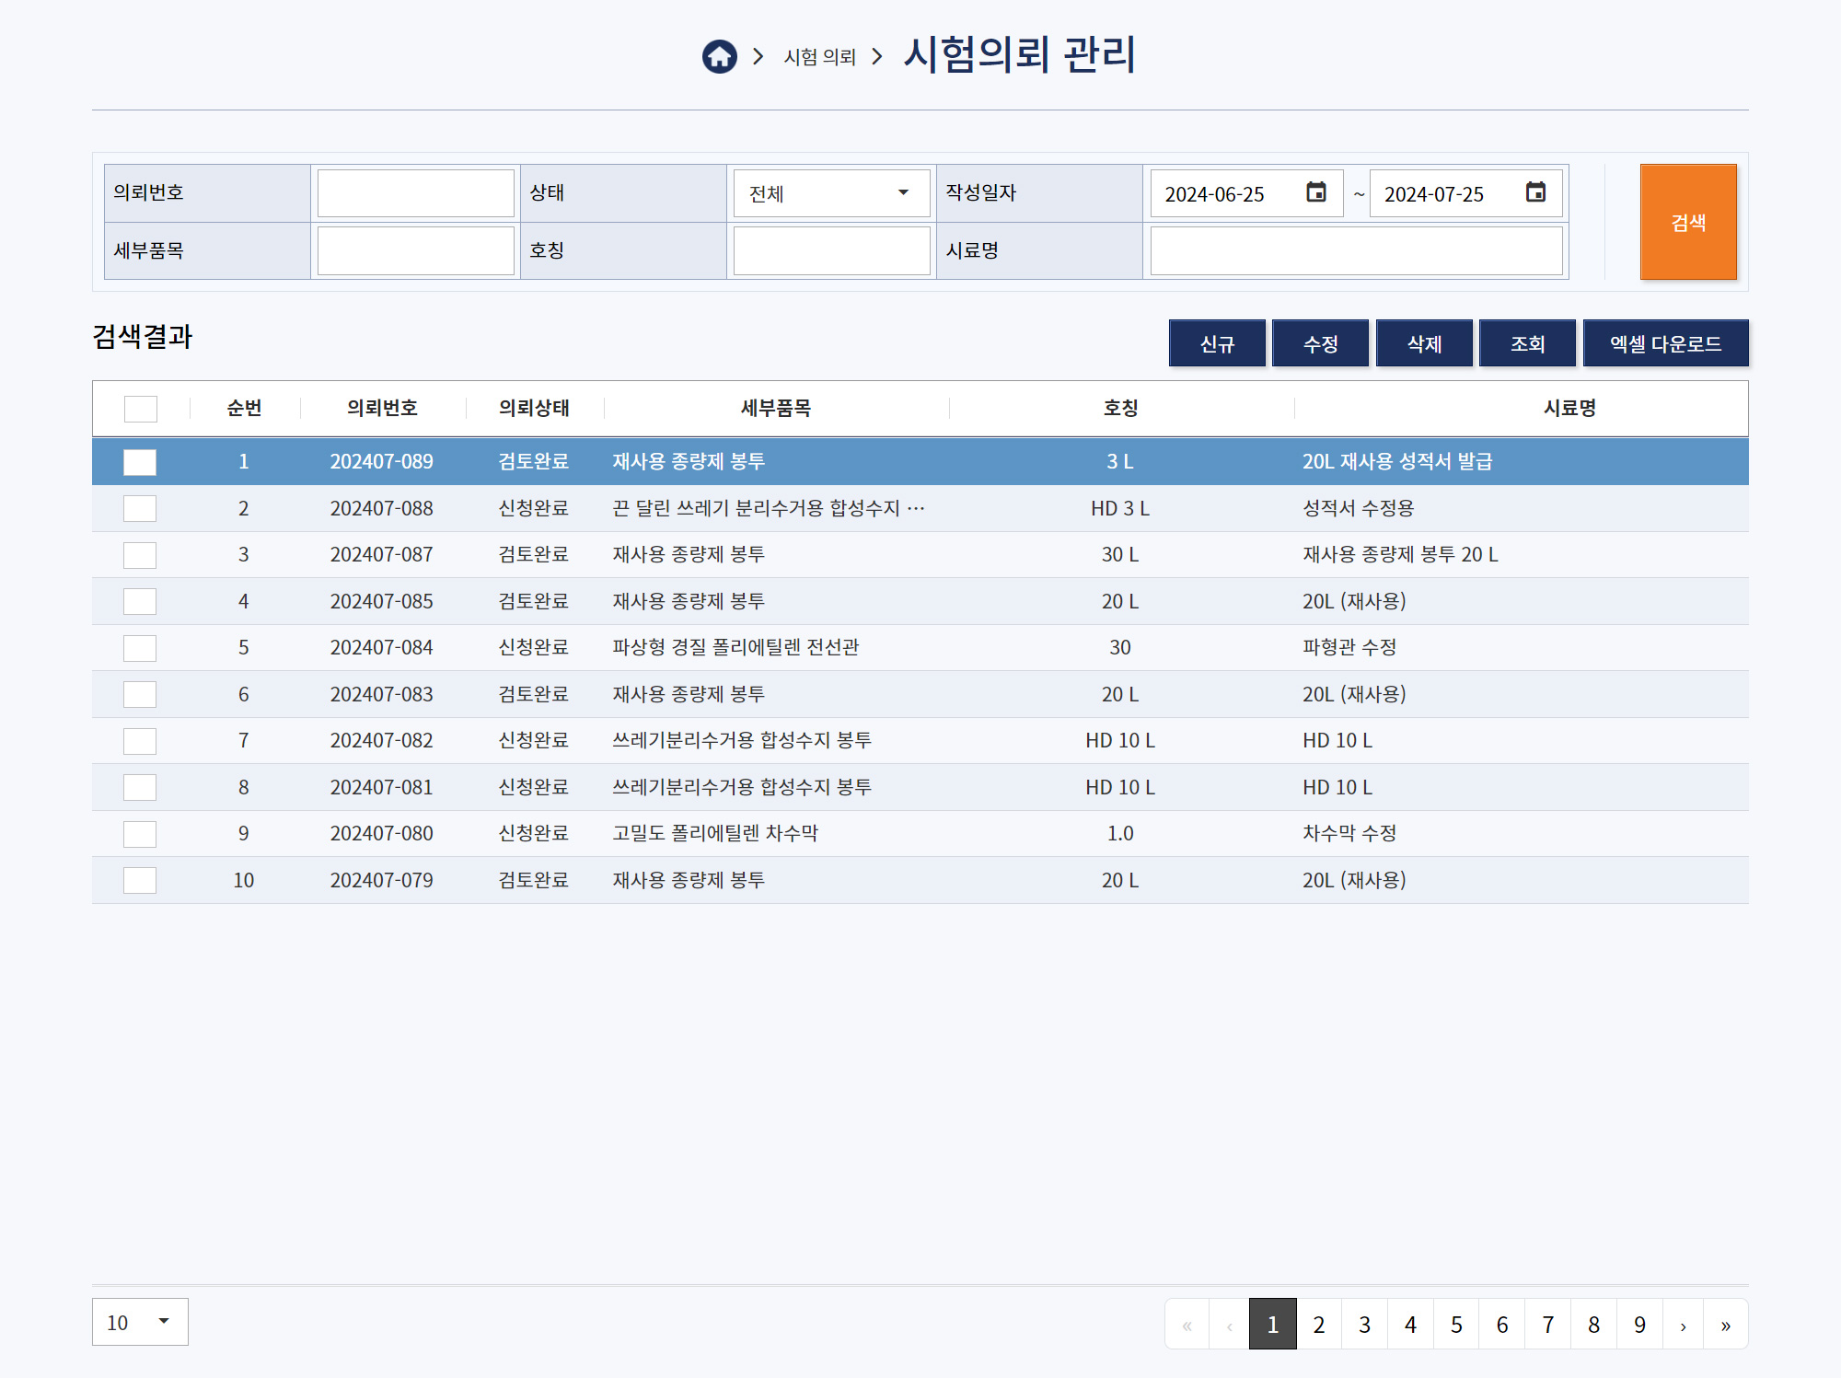This screenshot has height=1378, width=1841.
Task: Check the row for 202407-084
Action: (x=140, y=648)
